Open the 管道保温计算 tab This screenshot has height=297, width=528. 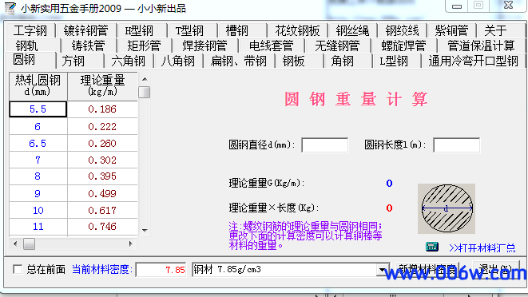click(x=481, y=46)
